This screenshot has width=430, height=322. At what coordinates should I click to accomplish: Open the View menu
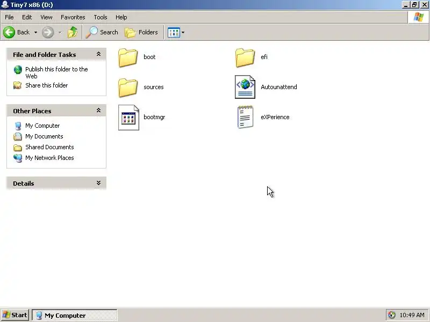(46, 17)
